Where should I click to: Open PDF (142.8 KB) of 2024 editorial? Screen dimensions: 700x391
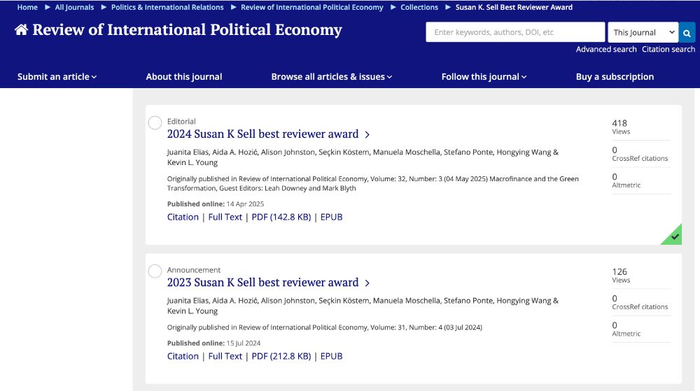click(x=281, y=217)
